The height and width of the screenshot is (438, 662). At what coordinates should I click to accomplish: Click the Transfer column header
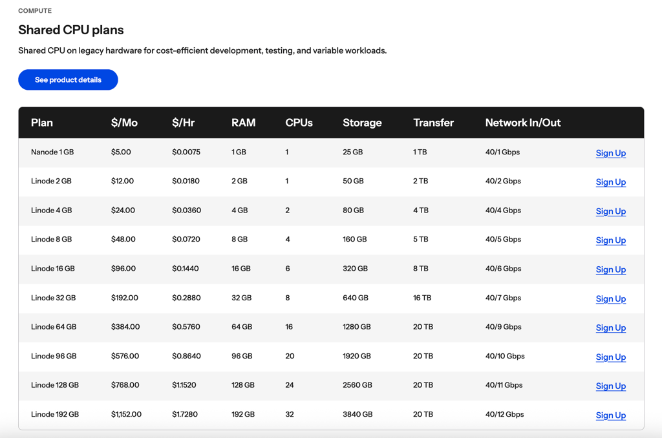434,123
